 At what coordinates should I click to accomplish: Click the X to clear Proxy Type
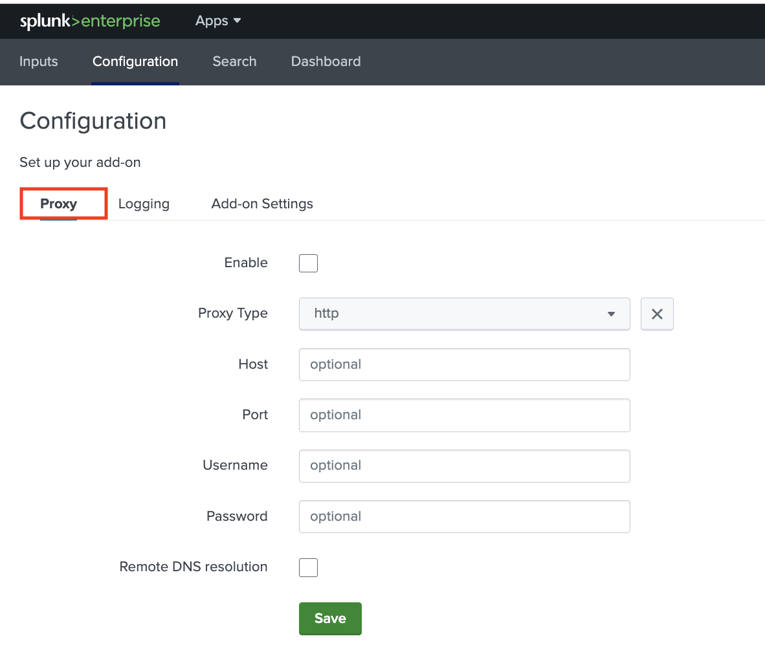pyautogui.click(x=657, y=314)
